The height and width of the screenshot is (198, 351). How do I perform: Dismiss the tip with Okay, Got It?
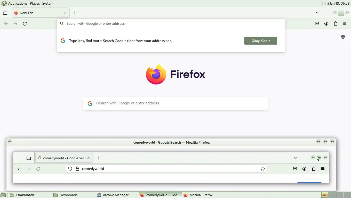[x=261, y=41]
